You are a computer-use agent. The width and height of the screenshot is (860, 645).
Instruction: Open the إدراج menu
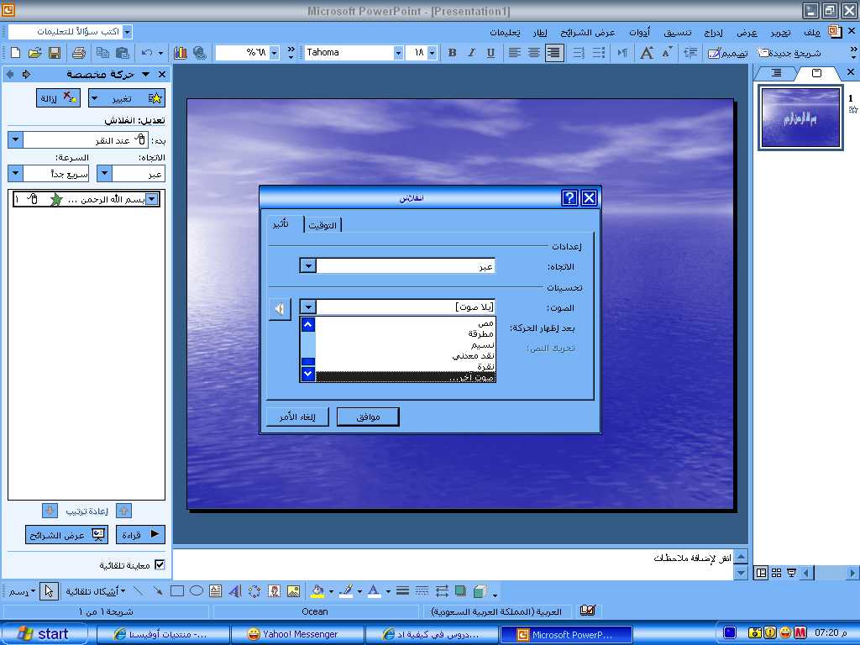[713, 33]
